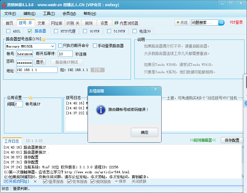Switch to the 拨号.开 tab
247x193 pixels.
tap(25, 23)
